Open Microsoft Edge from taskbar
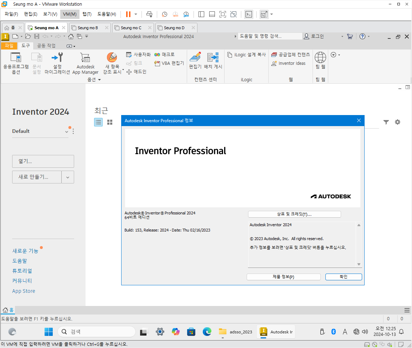 [207, 332]
